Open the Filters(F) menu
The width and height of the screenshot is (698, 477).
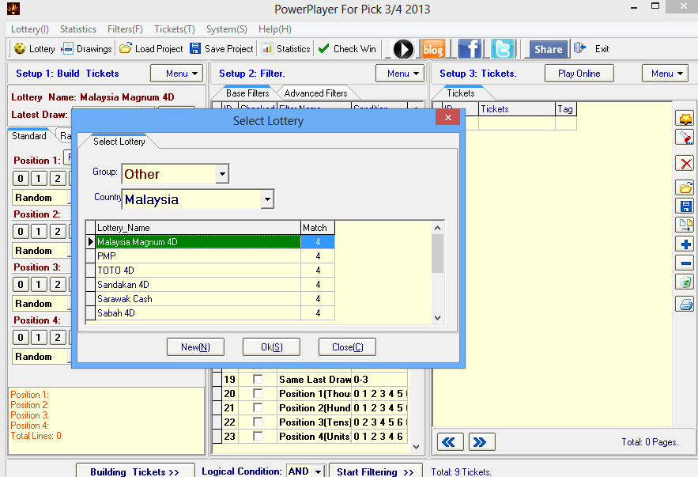[x=125, y=29]
